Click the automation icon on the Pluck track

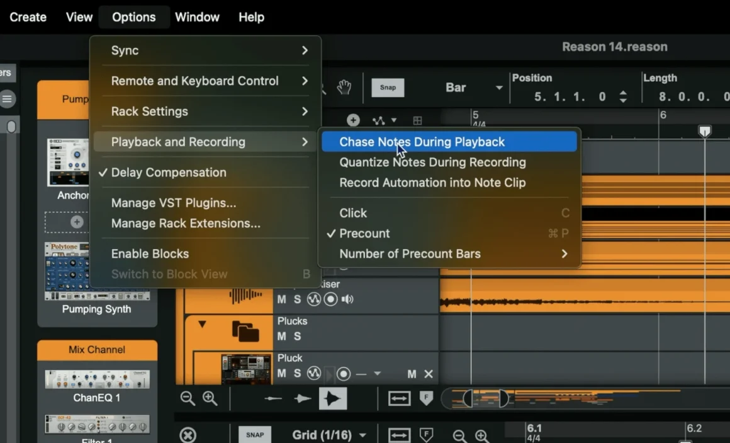click(313, 373)
